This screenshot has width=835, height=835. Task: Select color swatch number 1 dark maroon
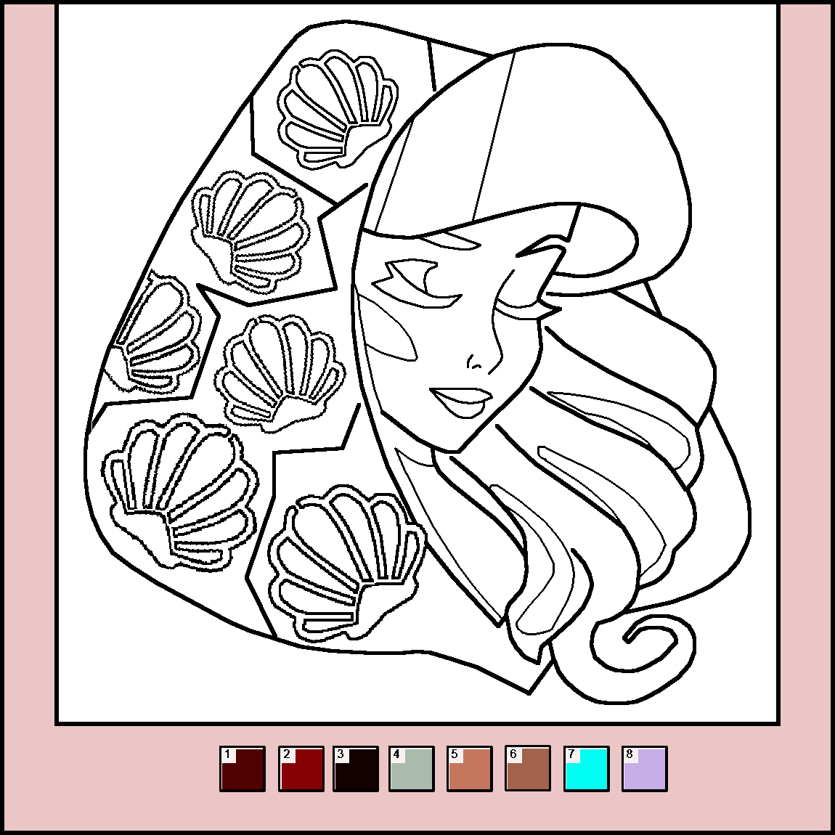coord(243,769)
